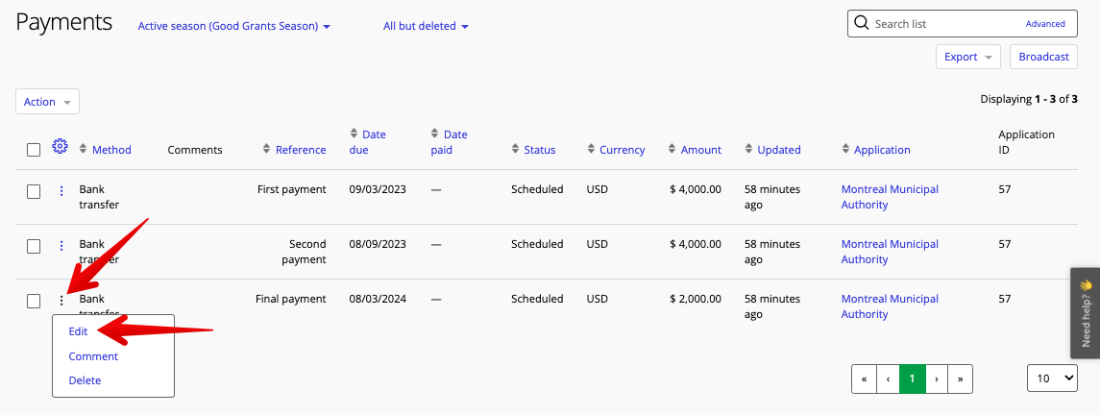Click the Application ID column header
Screen dimensions: 1100x415
1026,141
